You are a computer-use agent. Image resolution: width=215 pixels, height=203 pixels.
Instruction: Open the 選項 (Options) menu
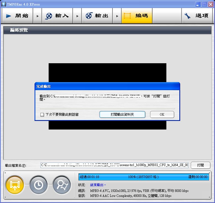coord(197,16)
